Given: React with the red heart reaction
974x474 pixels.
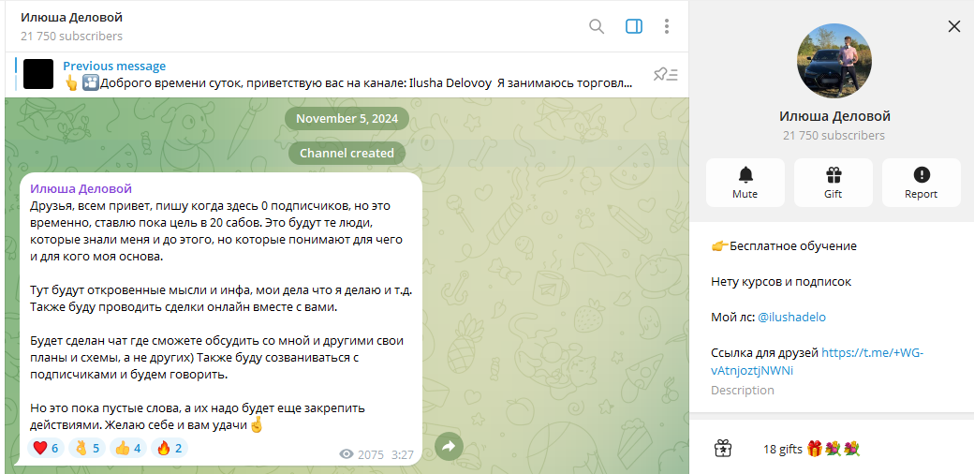Looking at the screenshot, I should [46, 448].
